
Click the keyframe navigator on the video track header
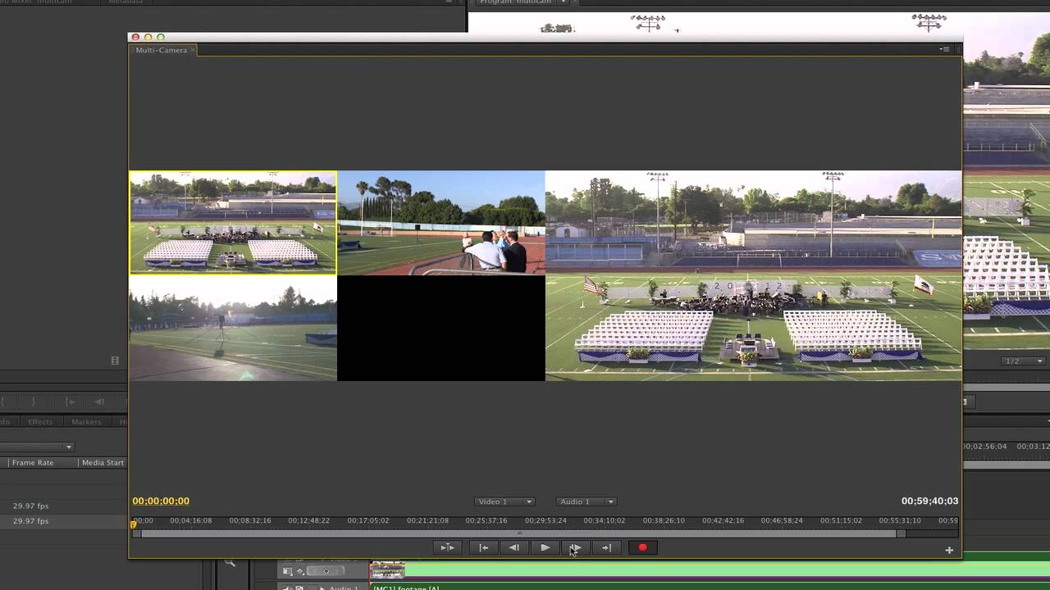tap(326, 571)
